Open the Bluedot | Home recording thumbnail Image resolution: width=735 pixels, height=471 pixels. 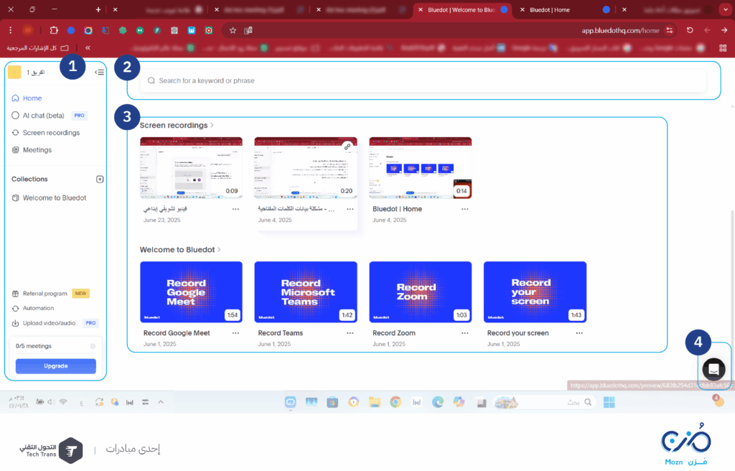[x=421, y=168]
